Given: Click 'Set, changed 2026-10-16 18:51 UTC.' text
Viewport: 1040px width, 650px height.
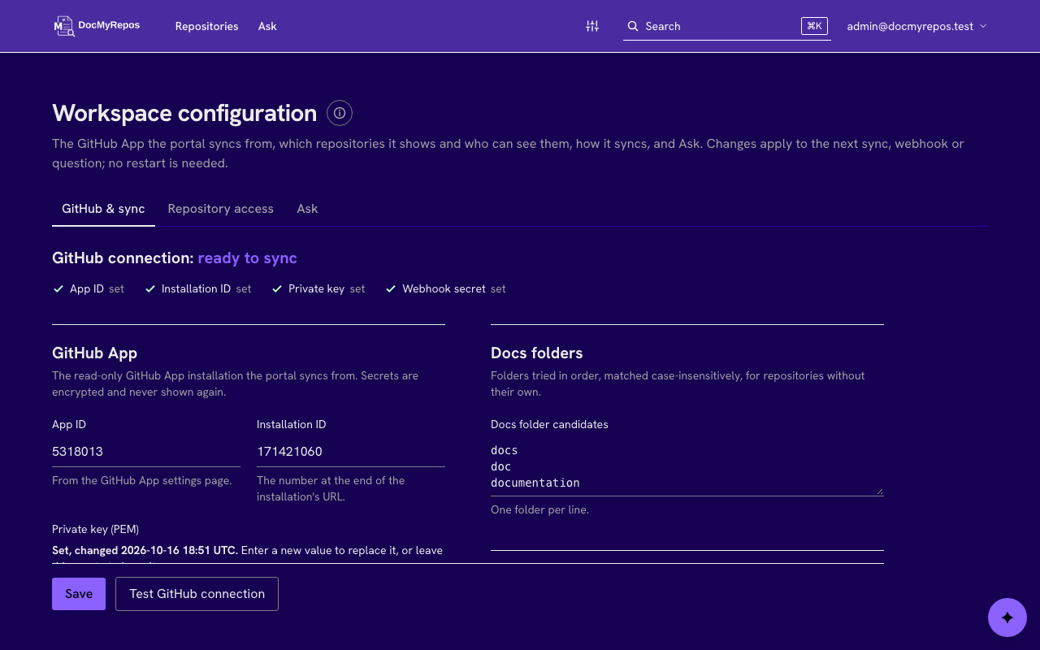Looking at the screenshot, I should (x=145, y=550).
